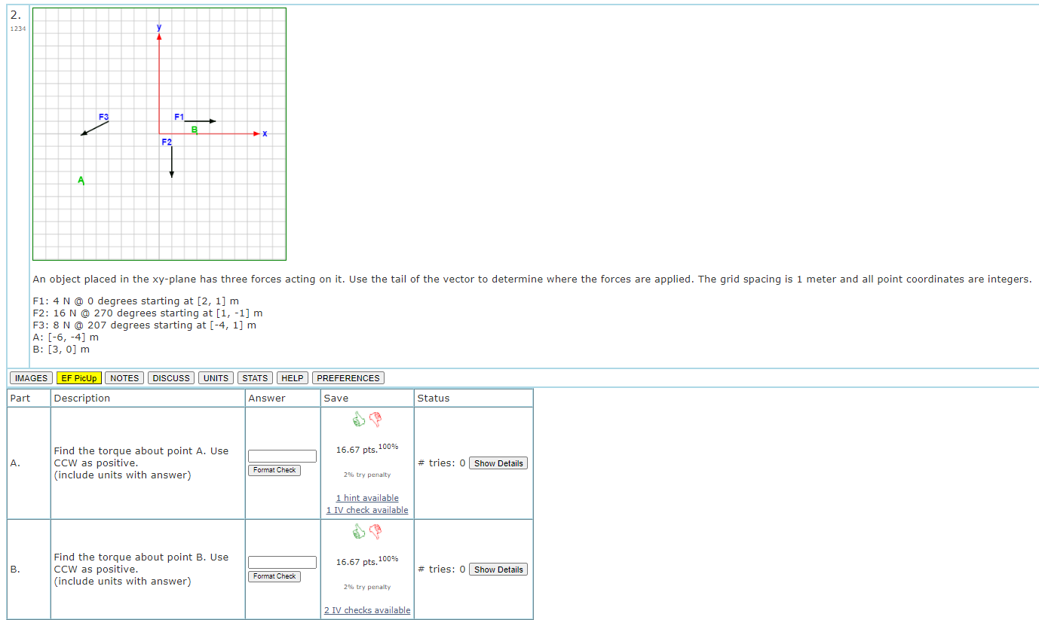Open the 2 IV checks for Part B
Image resolution: width=1039 pixels, height=620 pixels.
366,609
